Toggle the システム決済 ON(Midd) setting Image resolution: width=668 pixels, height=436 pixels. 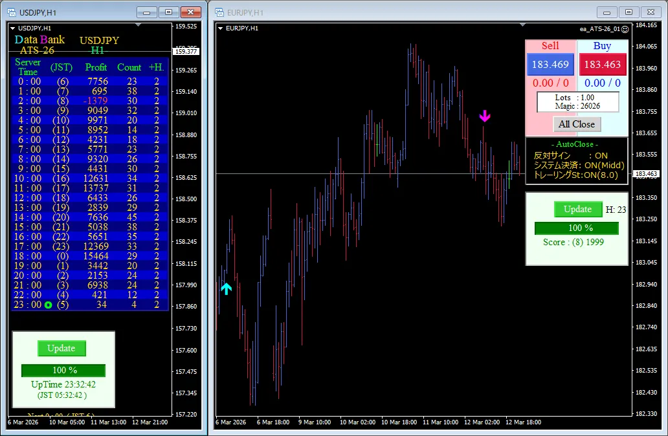pos(579,165)
